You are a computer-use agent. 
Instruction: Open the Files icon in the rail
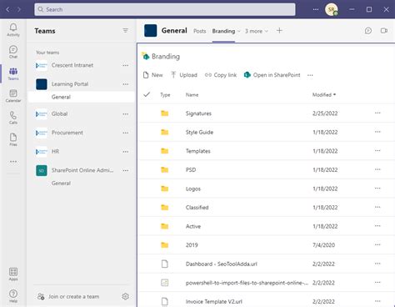[x=13, y=139]
